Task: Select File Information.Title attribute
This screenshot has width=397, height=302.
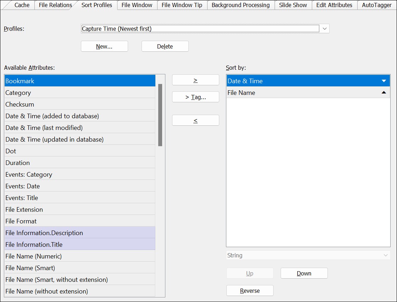Action: tap(80, 244)
